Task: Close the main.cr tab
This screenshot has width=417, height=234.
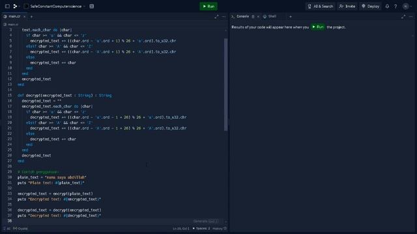Action: (x=25, y=16)
